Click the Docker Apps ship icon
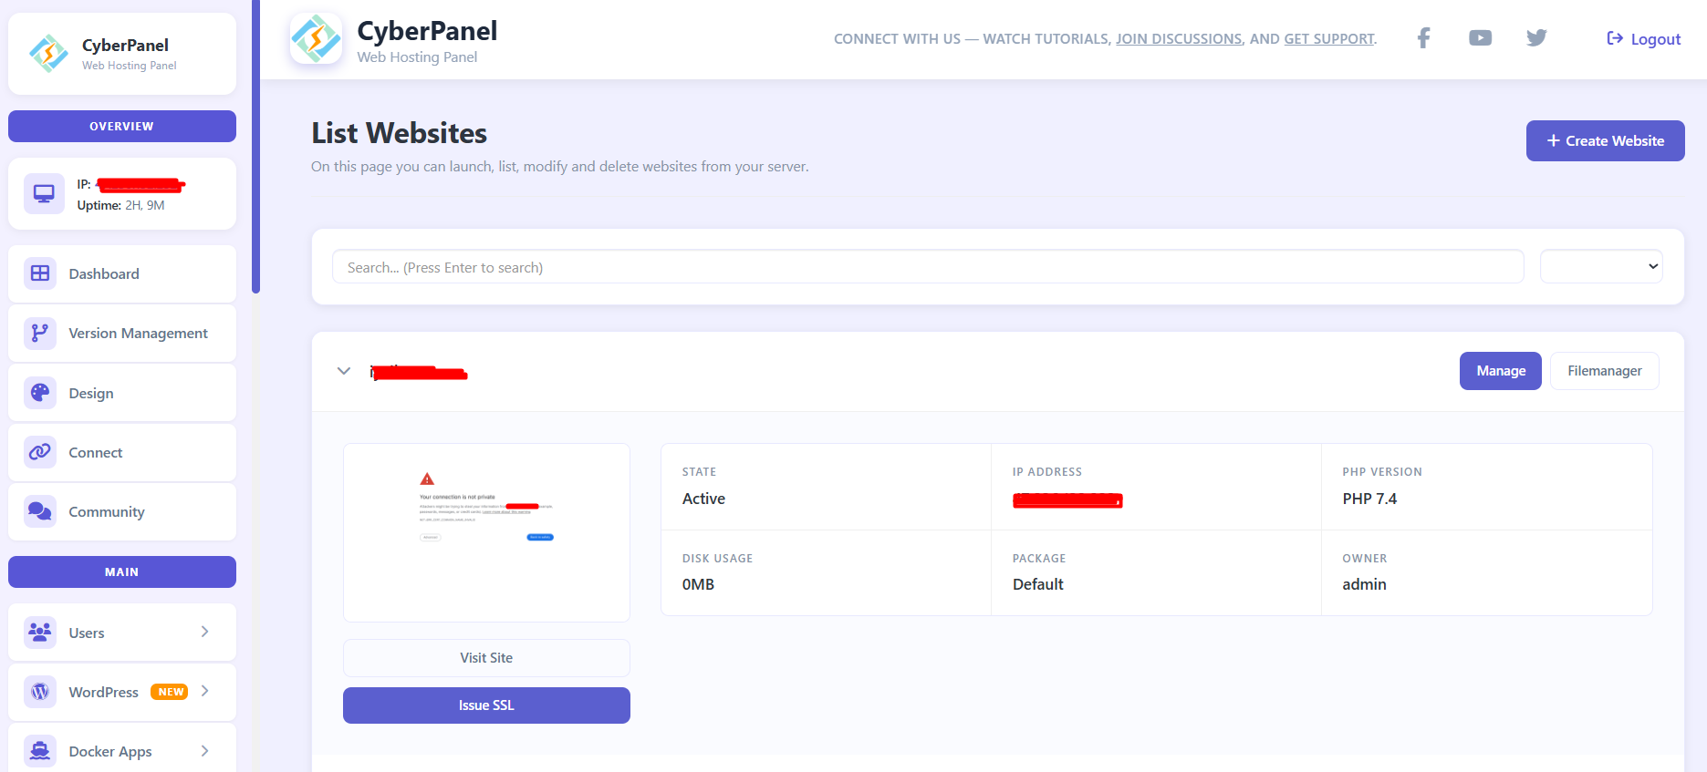The width and height of the screenshot is (1707, 772). pyautogui.click(x=40, y=751)
